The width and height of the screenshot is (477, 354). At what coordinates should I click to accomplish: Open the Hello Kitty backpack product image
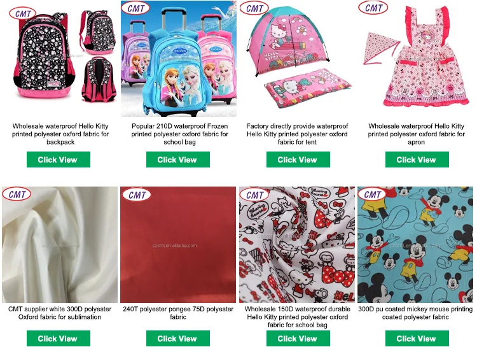pos(60,59)
